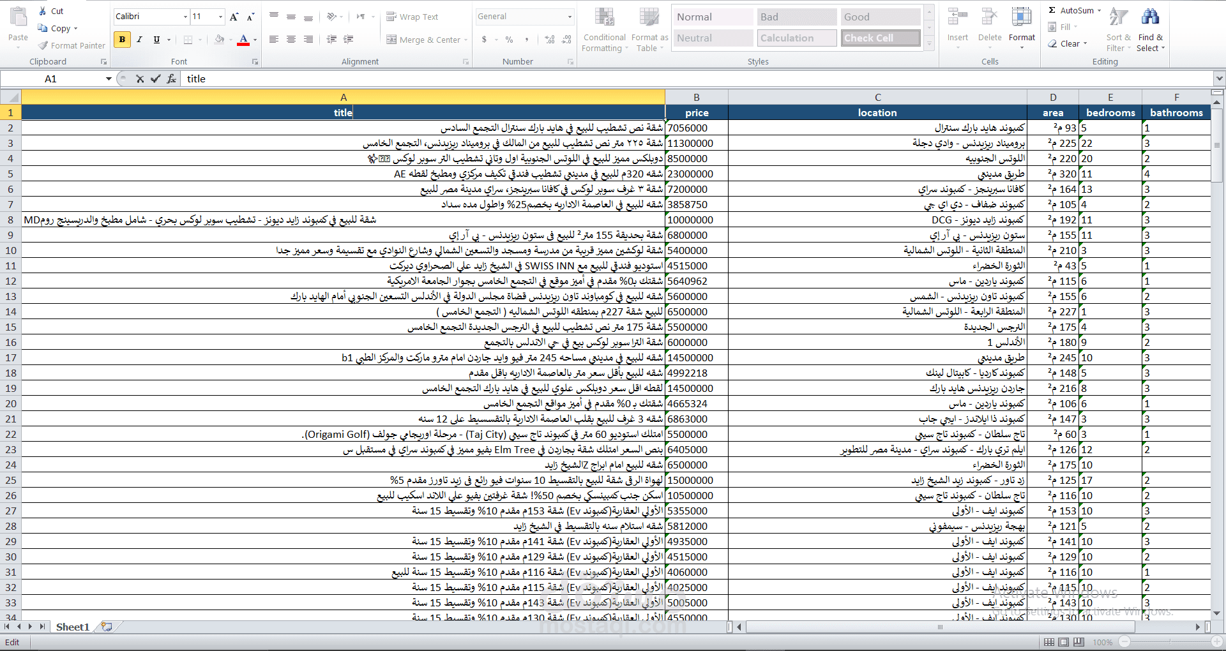Open the Format cells menu icon
The image size is (1226, 651).
point(1022,17)
